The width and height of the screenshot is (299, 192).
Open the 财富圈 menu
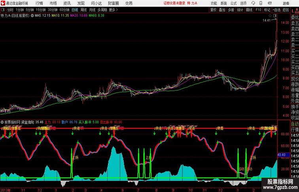[x=113, y=3]
